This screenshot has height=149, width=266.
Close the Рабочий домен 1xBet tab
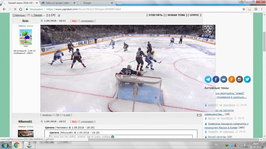click(x=74, y=3)
